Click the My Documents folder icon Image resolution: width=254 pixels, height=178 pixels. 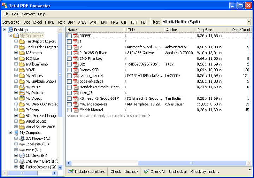[x=16, y=35]
